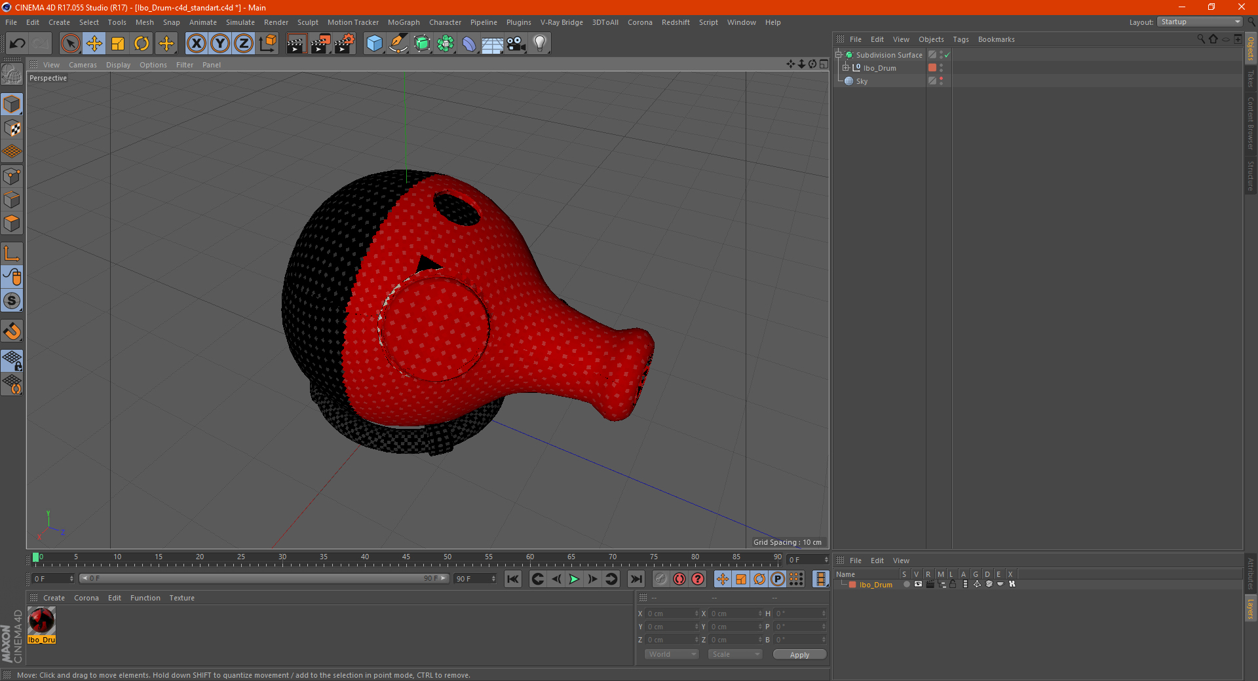Open the Layout Startup dropdown
The image size is (1258, 681).
pyautogui.click(x=1200, y=22)
